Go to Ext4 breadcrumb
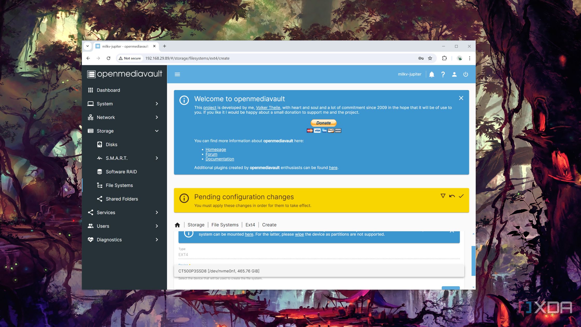The image size is (581, 327). tap(250, 225)
